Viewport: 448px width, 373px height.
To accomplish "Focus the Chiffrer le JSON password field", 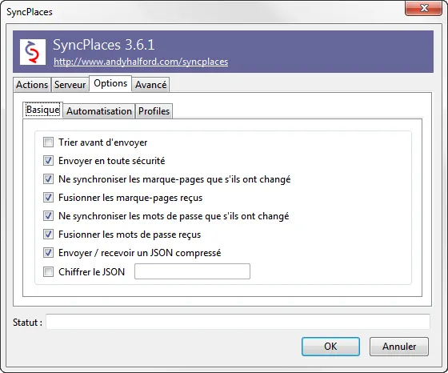I will tap(192, 271).
